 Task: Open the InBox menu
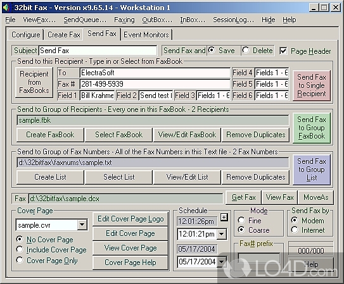point(193,20)
